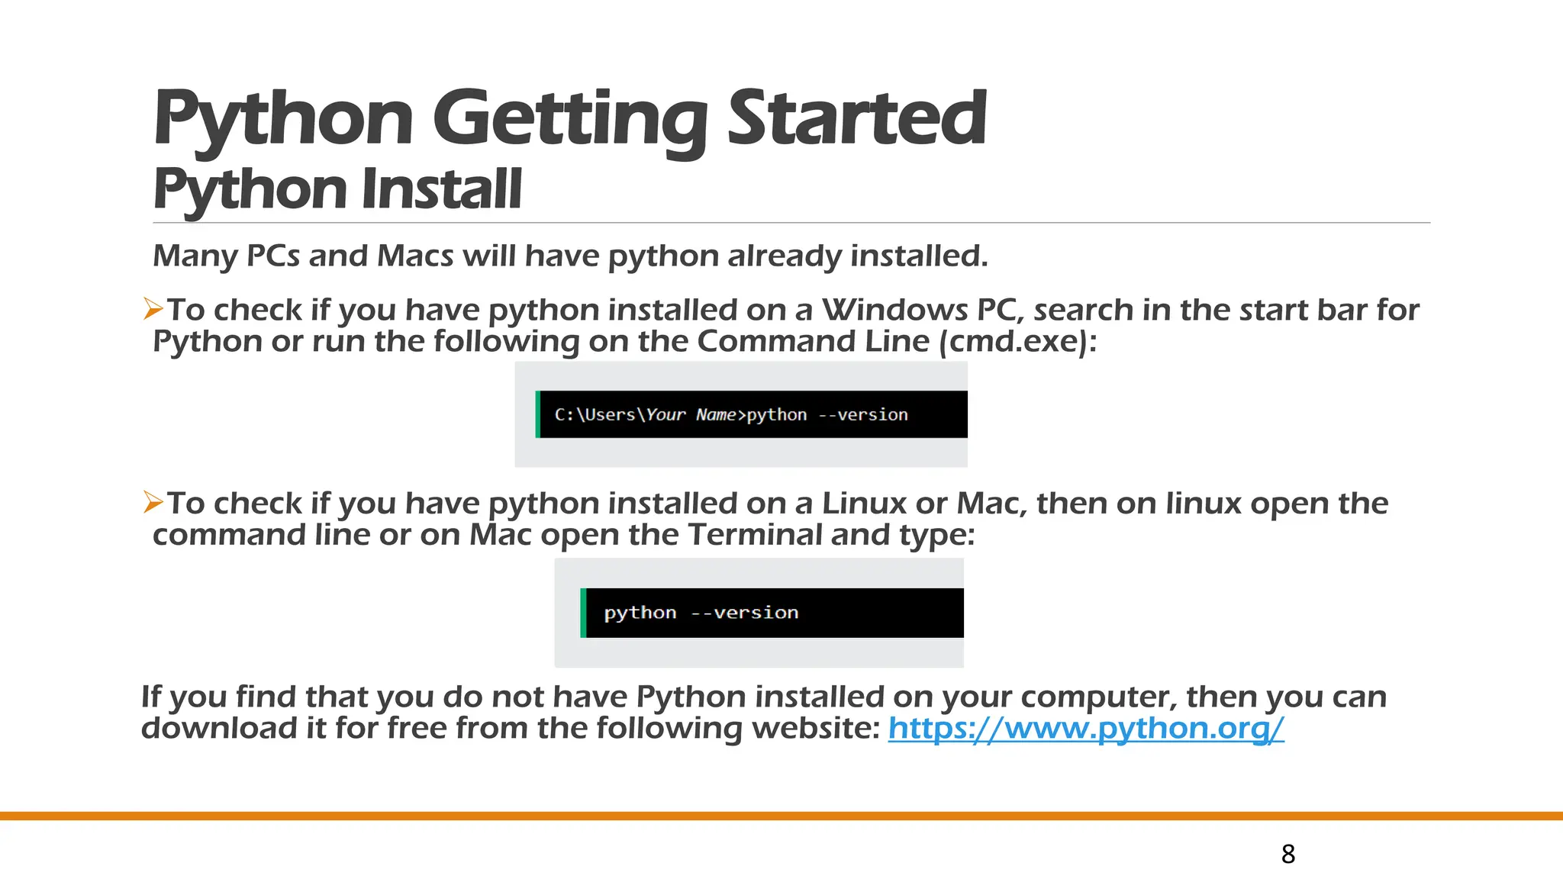Click the italic "Your Name" in the command
1563x879 pixels.
click(691, 414)
